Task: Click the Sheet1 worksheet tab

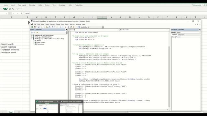Action: [x=11, y=112]
